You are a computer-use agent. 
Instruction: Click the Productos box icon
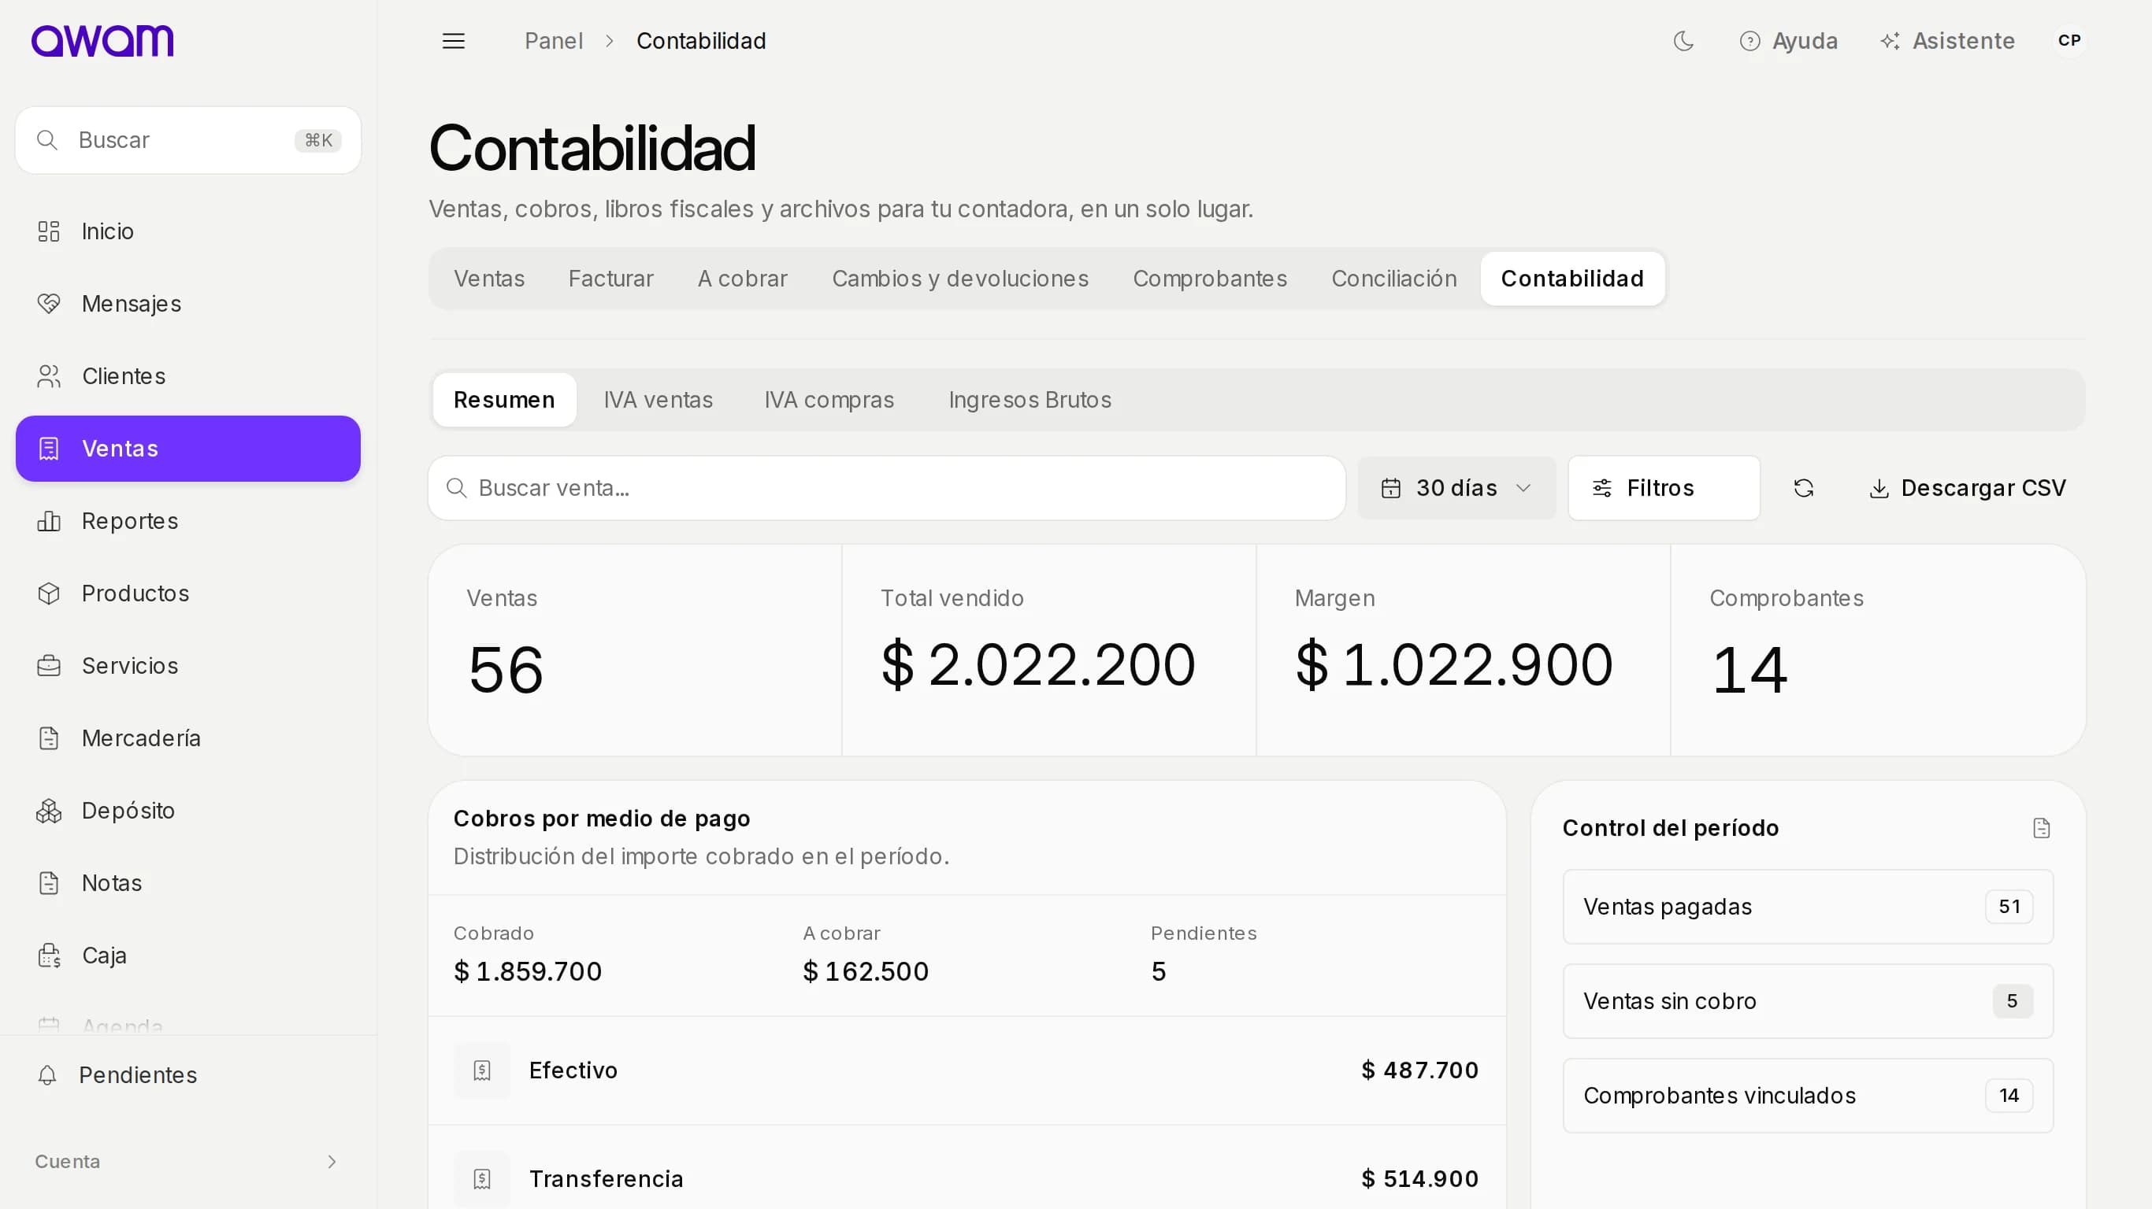[x=50, y=593]
